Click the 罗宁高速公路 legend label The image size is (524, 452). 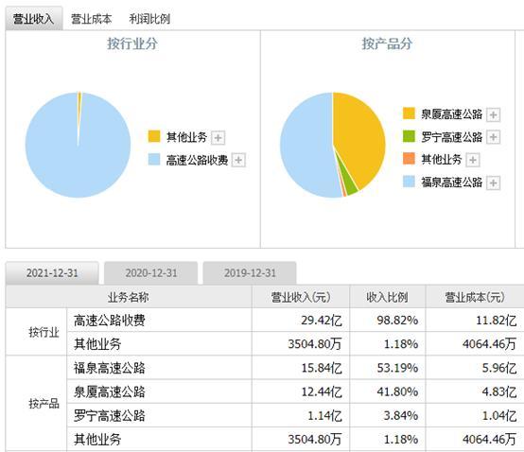coord(452,137)
